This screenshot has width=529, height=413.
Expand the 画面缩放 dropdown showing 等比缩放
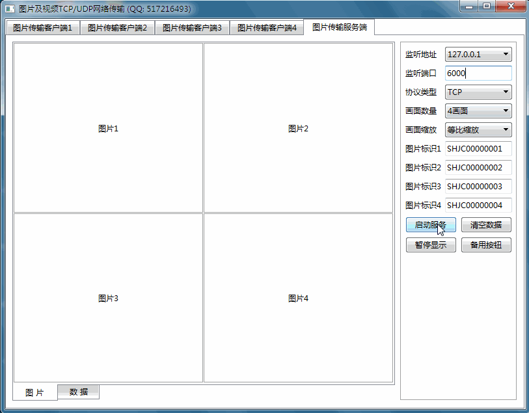point(478,130)
